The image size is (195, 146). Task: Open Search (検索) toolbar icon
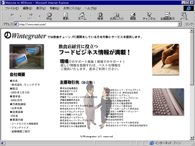[100, 16]
